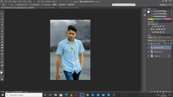173x97 pixels.
Task: Hide the Background copy layer
Action: click(148, 52)
